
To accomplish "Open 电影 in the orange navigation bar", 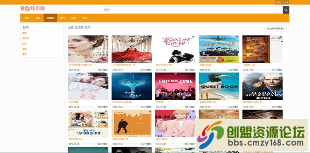I will 38,18.
